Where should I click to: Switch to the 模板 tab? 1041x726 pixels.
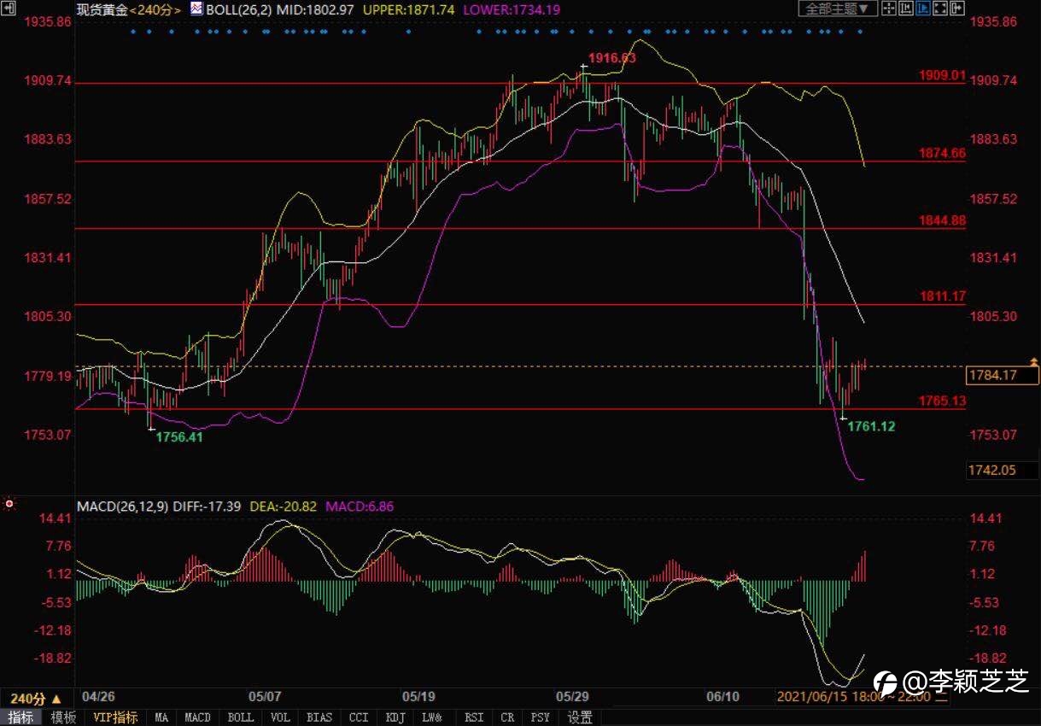[63, 718]
